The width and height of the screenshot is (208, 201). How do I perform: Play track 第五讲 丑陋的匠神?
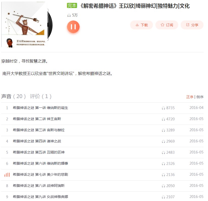tap(39, 152)
